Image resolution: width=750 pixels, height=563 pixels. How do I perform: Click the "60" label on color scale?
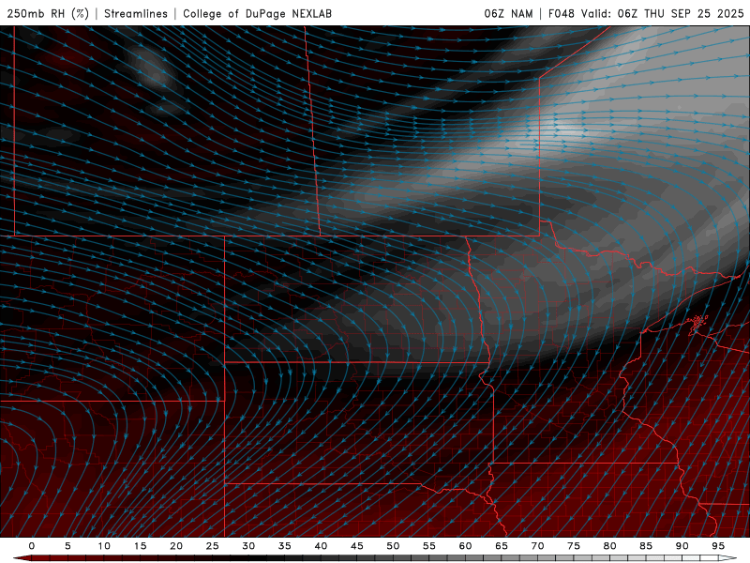click(x=465, y=546)
